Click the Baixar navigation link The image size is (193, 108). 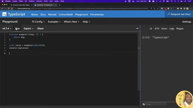(x=35, y=14)
